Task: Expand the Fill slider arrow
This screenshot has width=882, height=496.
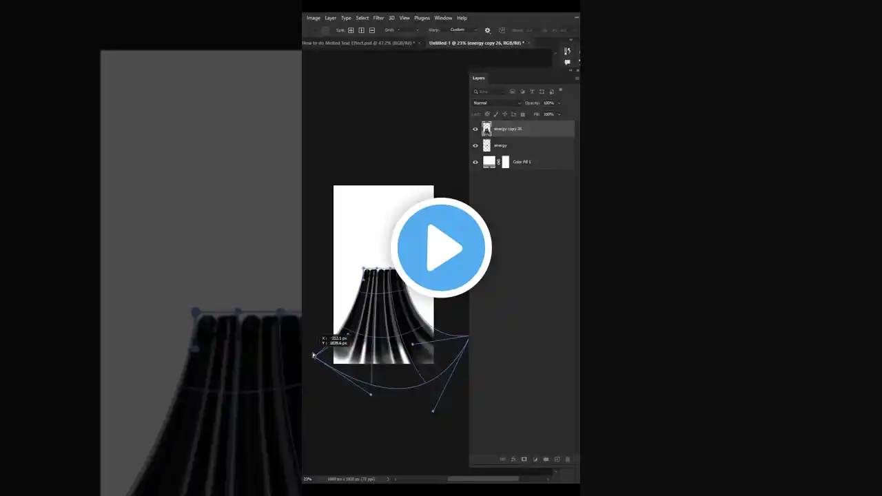Action: click(559, 114)
